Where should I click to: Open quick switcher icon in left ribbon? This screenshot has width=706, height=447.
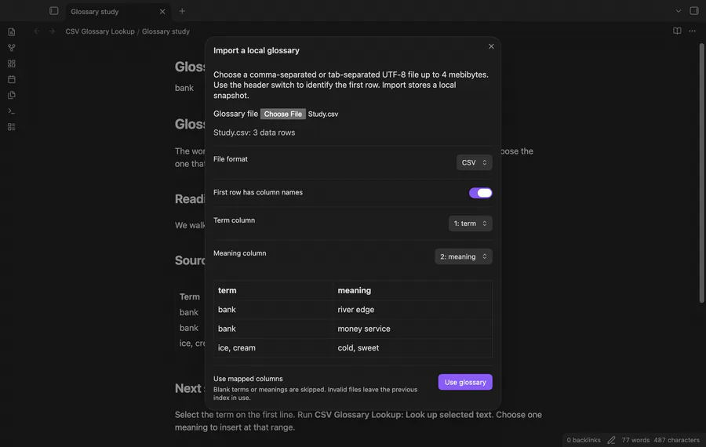pos(12,32)
